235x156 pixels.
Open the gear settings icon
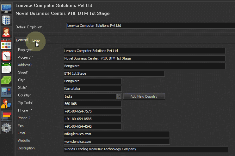pos(6,128)
